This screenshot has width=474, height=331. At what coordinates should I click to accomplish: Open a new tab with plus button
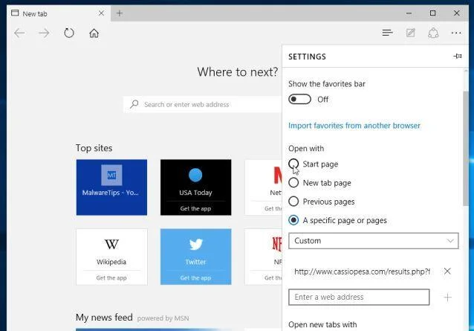tap(120, 13)
